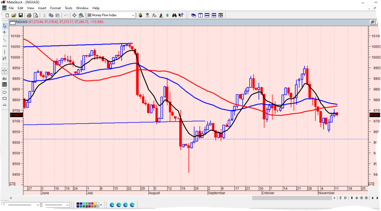Select the horizontal line drawing tool
The width and height of the screenshot is (381, 211).
pos(4,46)
